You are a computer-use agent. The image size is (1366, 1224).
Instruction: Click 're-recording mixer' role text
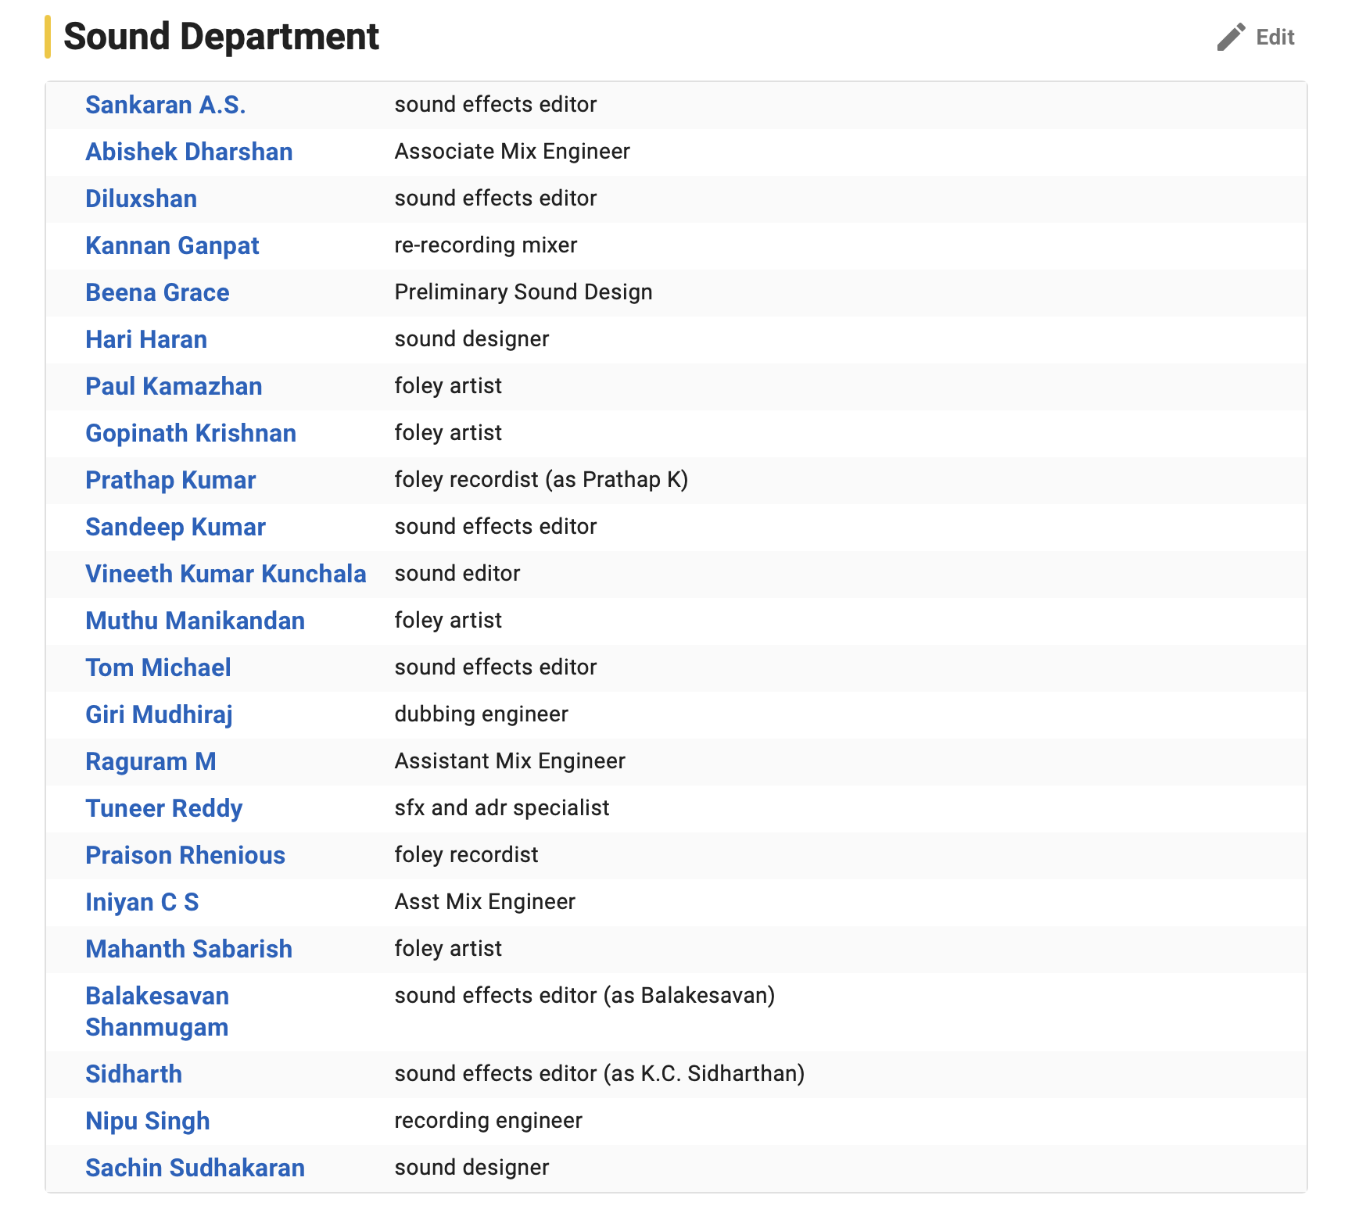(486, 245)
